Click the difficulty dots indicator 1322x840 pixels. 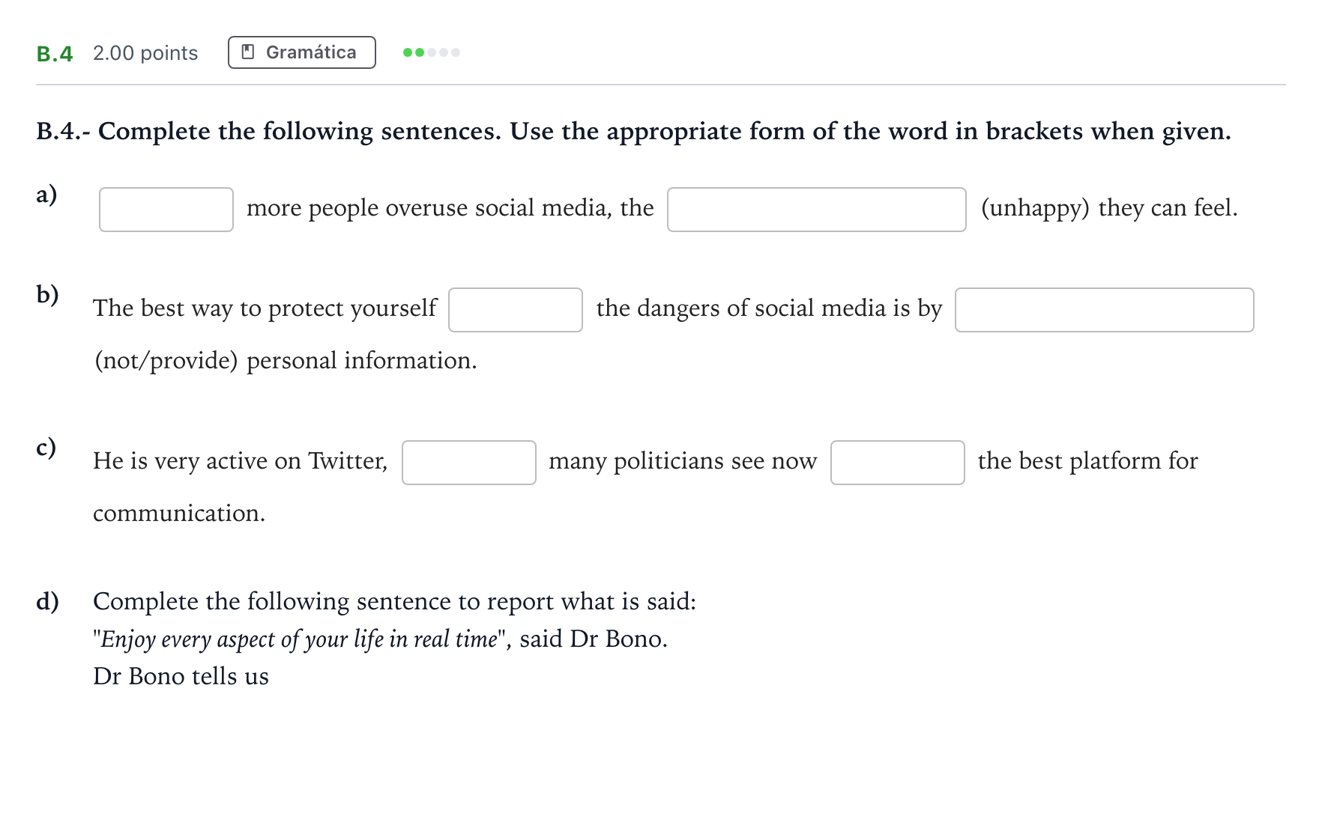click(x=432, y=52)
